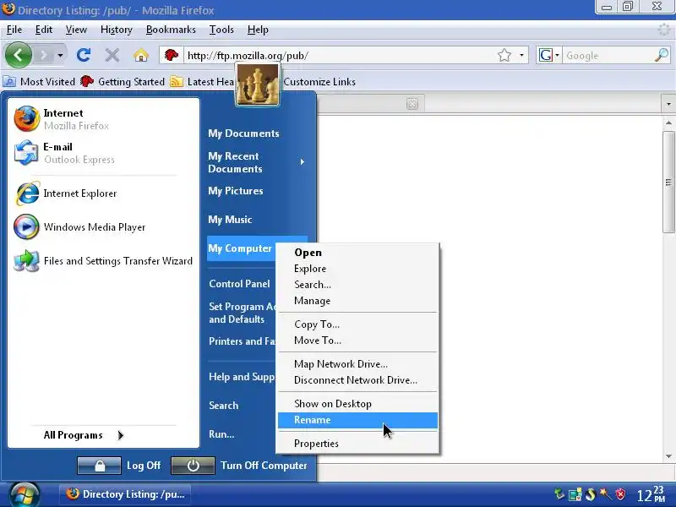Choose Explore in the context menu

(357, 269)
